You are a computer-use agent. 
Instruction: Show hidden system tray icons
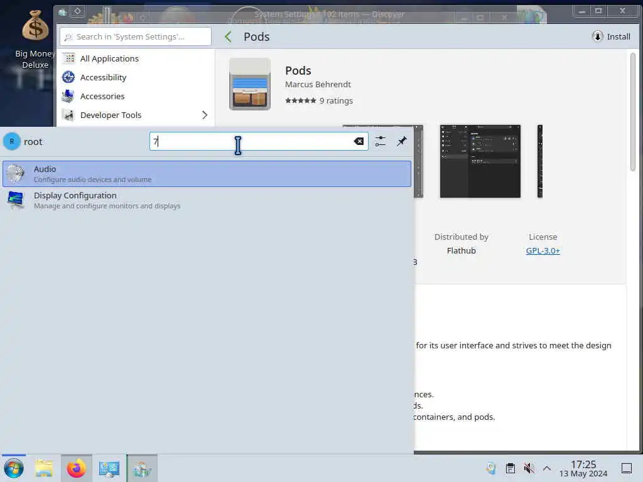click(x=547, y=468)
